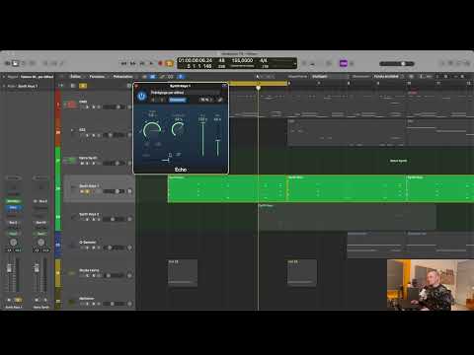Click the webcam video thumbnail

click(431, 285)
